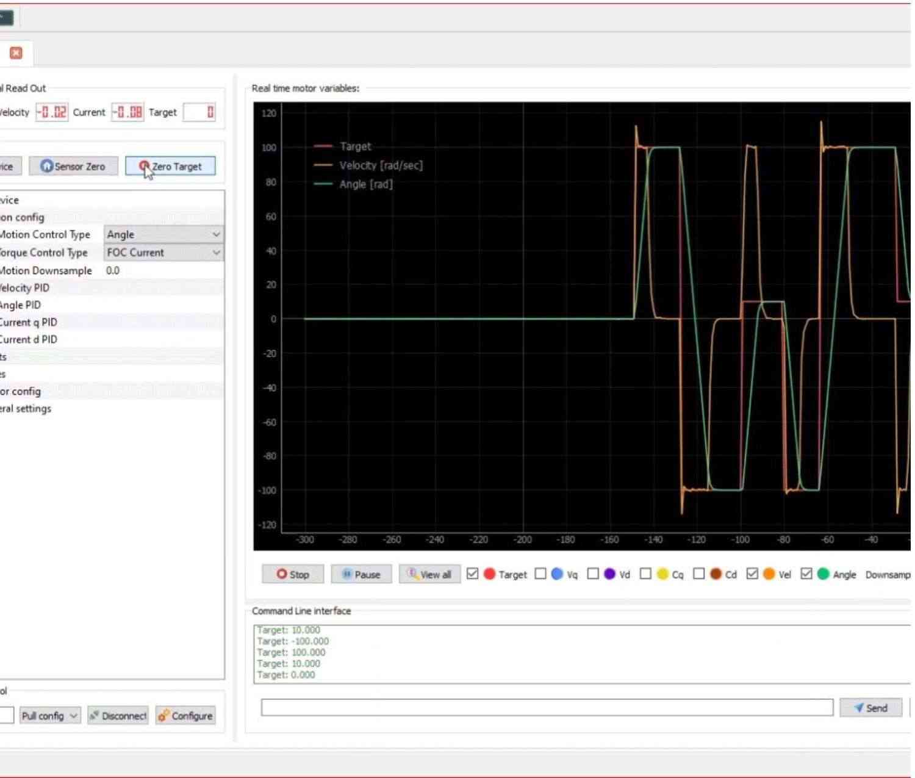
Task: Click the 'Real time motor variables:' label
Action: click(x=306, y=88)
